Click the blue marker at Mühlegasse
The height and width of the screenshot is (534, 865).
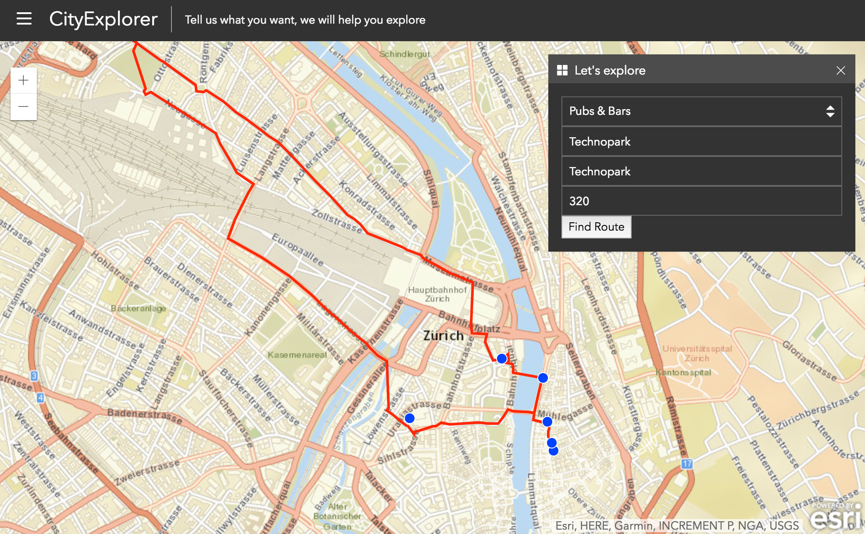coord(547,422)
